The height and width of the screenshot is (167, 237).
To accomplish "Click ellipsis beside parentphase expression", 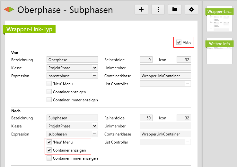I will 94,76.
